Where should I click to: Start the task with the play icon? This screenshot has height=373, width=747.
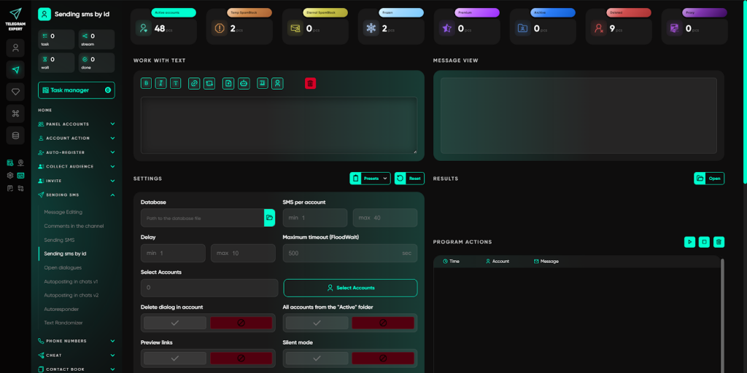click(x=689, y=242)
